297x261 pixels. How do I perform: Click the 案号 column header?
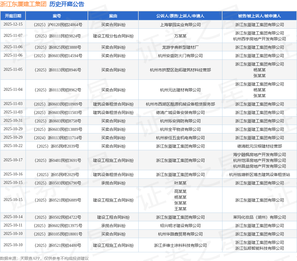[57, 16]
